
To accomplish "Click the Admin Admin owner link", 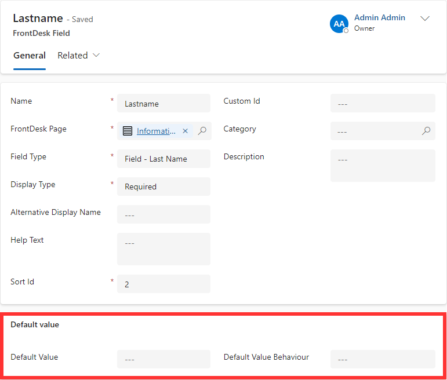I will [x=379, y=18].
